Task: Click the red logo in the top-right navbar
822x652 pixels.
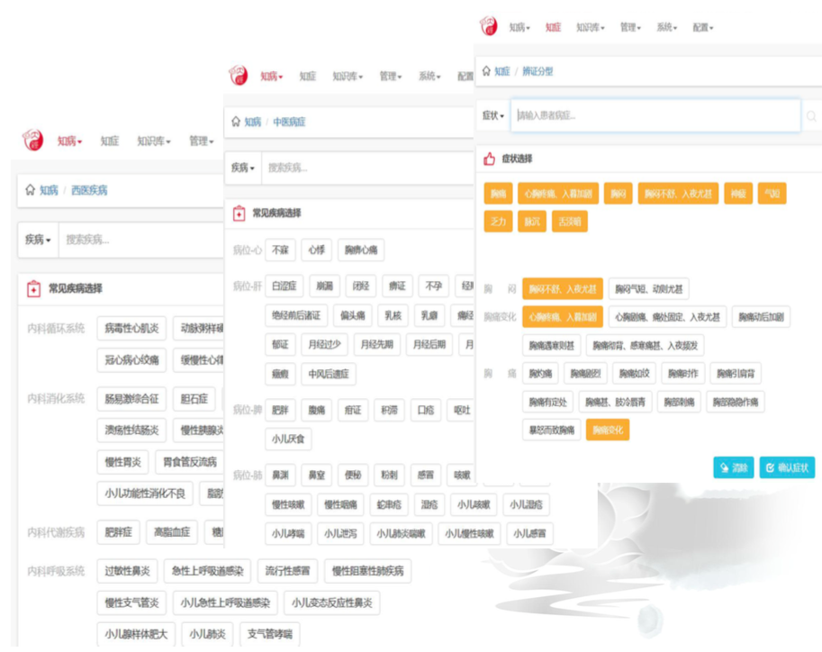Action: [x=488, y=26]
